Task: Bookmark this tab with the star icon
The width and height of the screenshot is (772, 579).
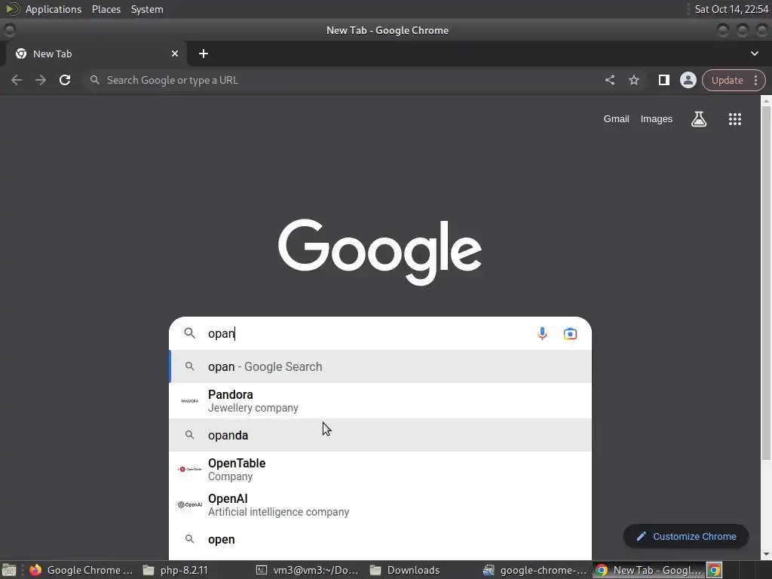Action: click(x=633, y=80)
